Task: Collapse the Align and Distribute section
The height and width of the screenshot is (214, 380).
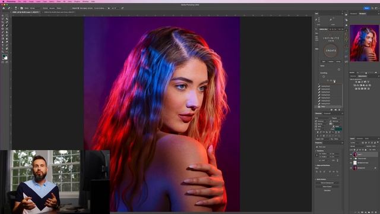Action: click(316, 165)
